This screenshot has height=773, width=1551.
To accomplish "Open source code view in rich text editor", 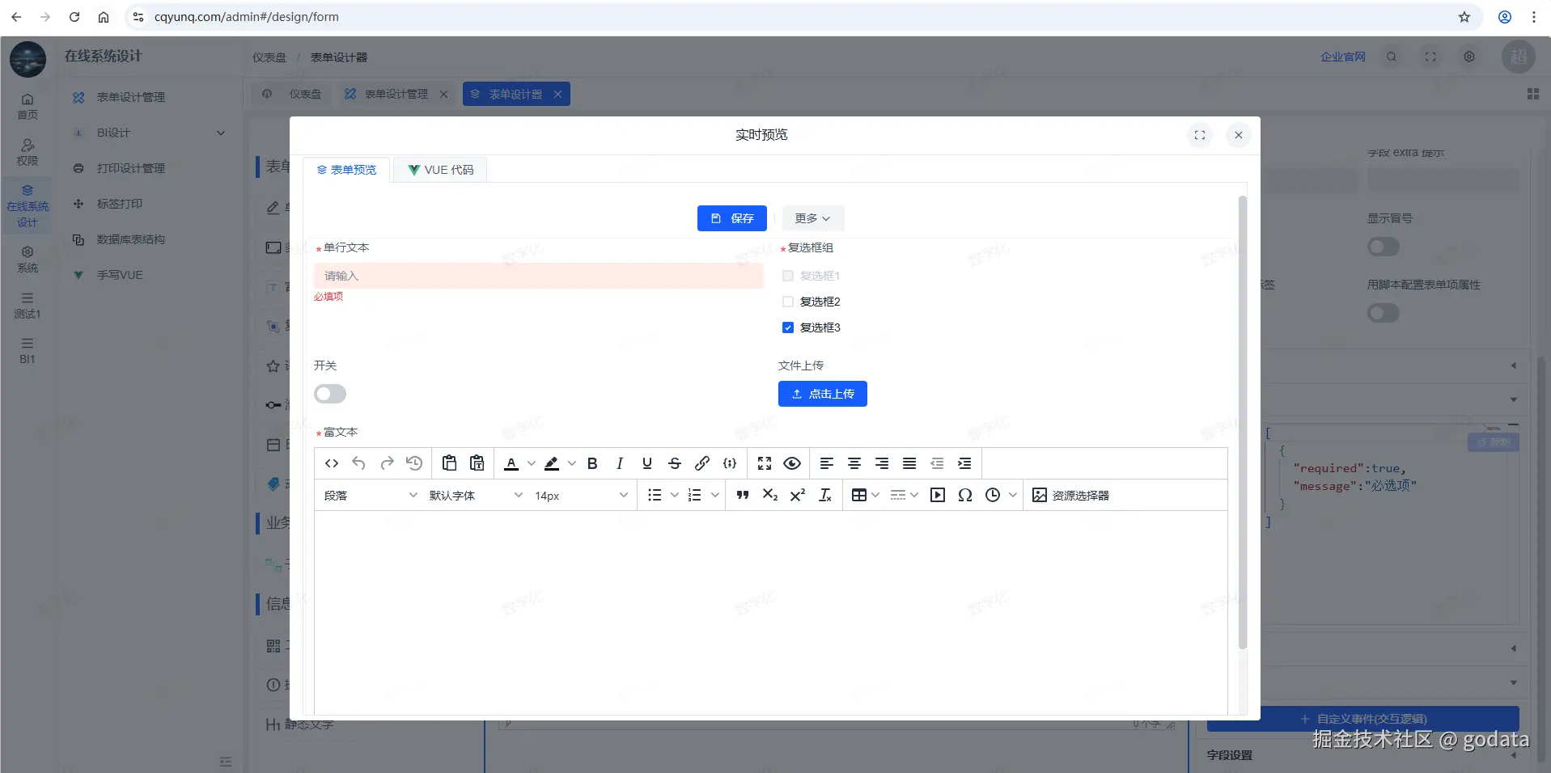I will tap(332, 463).
